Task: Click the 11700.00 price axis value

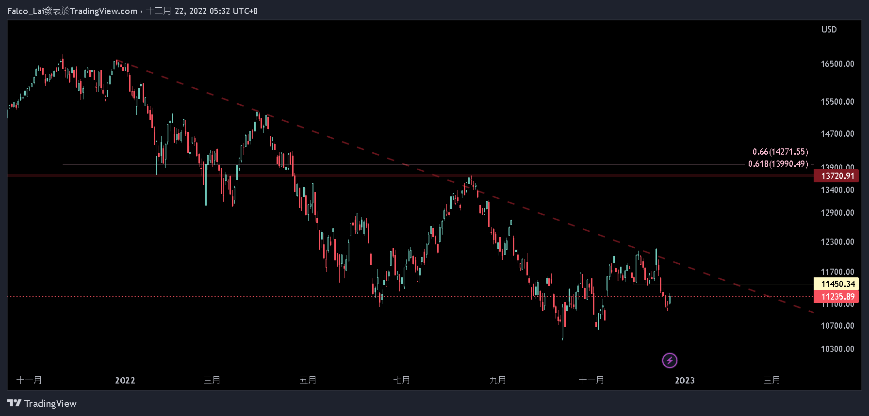Action: [x=837, y=272]
